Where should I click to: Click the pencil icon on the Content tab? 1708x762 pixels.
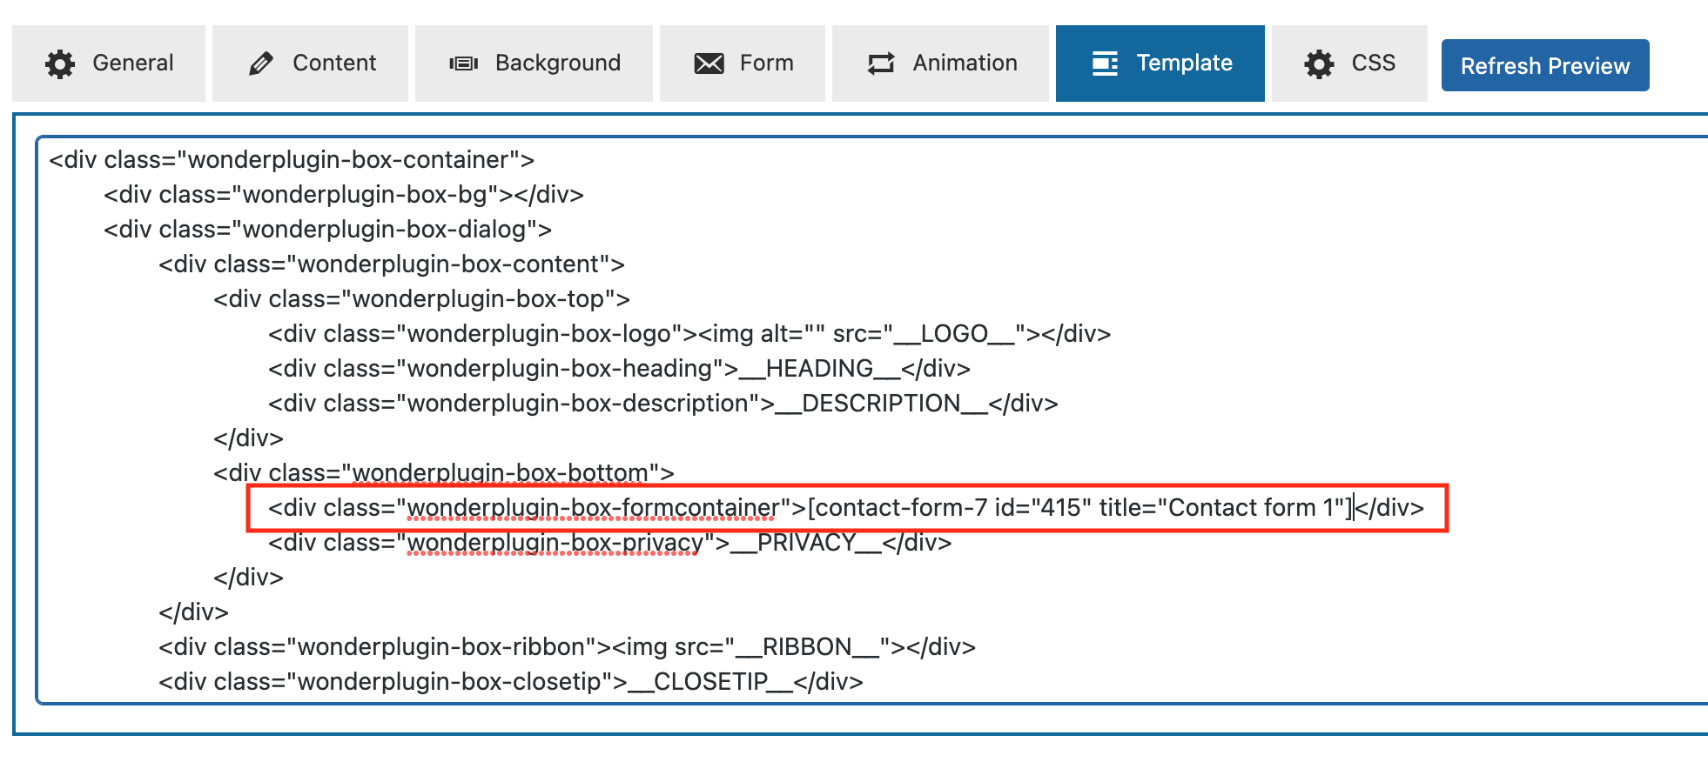pyautogui.click(x=260, y=64)
